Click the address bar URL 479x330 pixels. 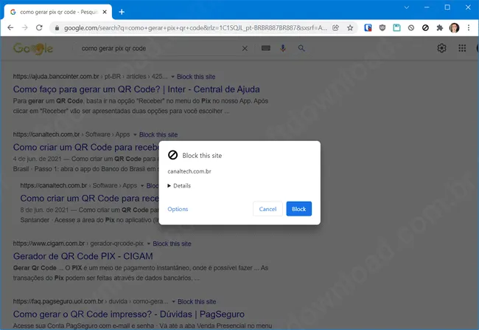(195, 28)
